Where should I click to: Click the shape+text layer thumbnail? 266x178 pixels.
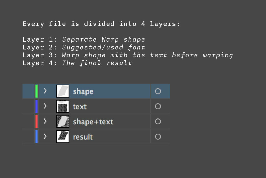click(x=63, y=121)
